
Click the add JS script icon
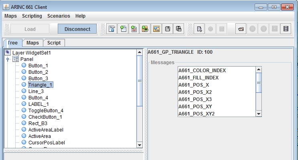134,29
